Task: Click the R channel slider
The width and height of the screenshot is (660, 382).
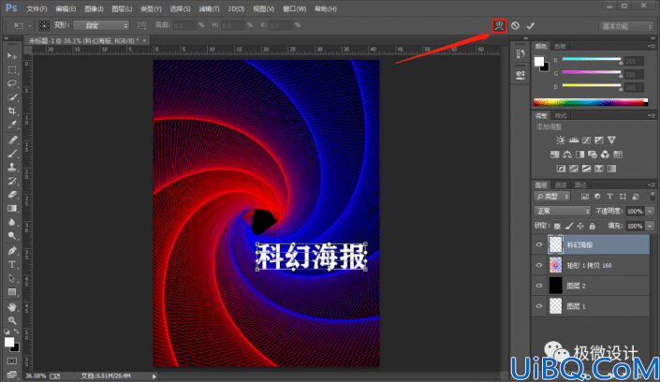Action: click(x=592, y=59)
